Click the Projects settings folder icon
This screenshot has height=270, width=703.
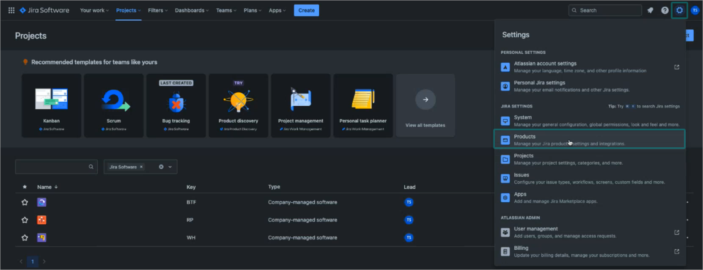(505, 159)
